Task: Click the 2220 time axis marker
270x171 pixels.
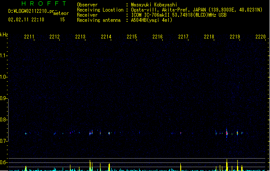Action: pyautogui.click(x=261, y=37)
